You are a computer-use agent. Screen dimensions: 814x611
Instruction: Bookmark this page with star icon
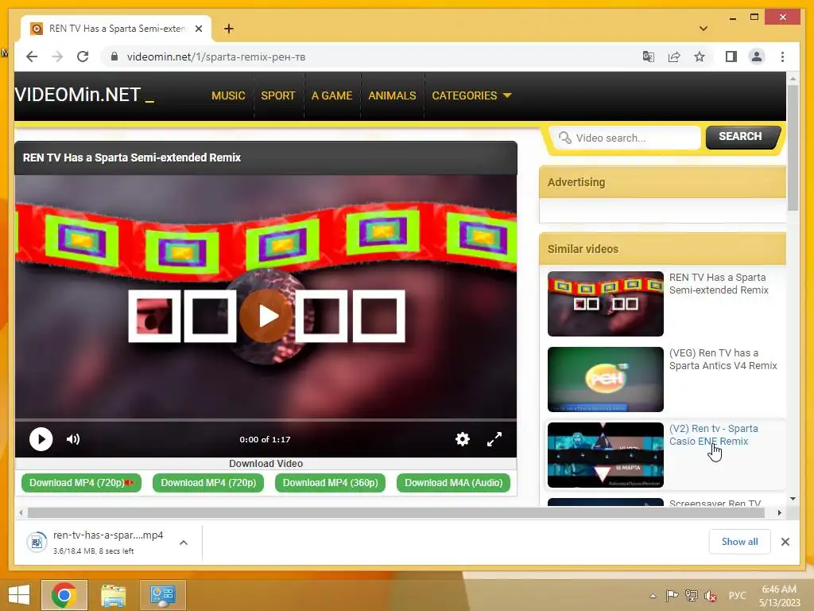[x=700, y=56]
